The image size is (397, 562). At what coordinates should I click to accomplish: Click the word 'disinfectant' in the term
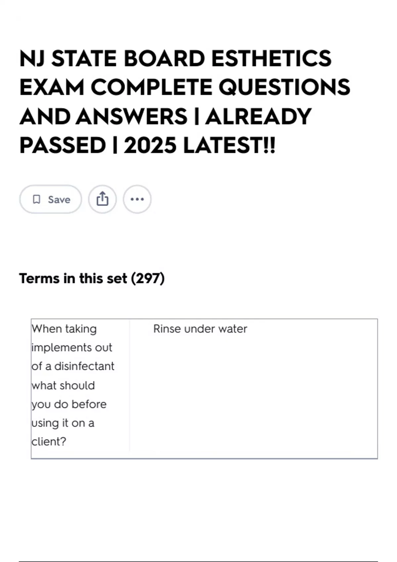point(84,366)
